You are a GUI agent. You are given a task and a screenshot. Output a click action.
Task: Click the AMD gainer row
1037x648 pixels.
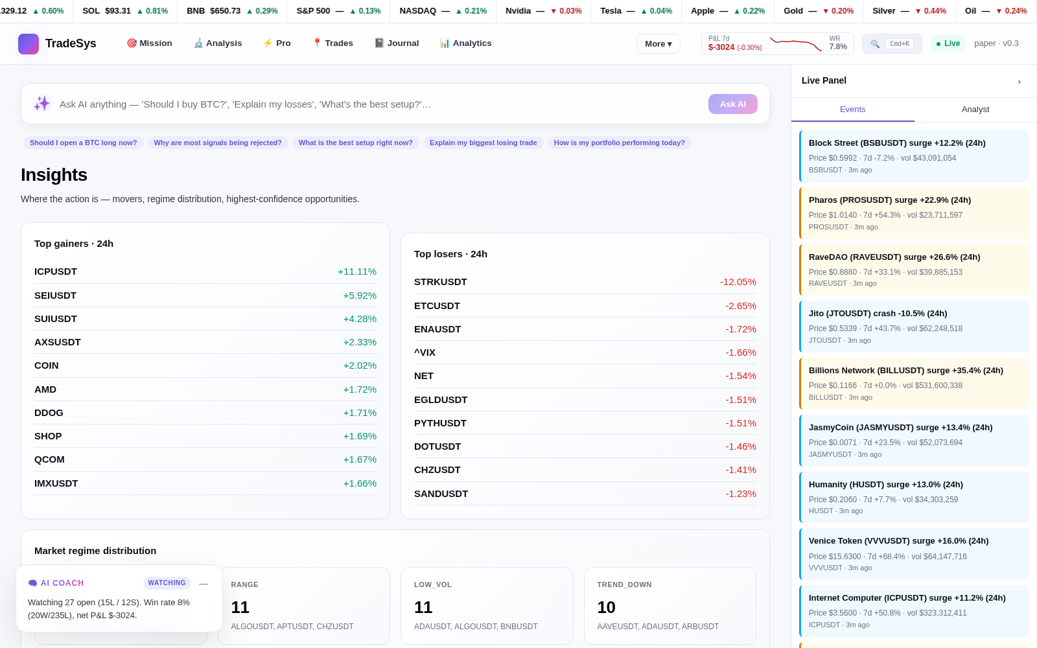point(205,389)
